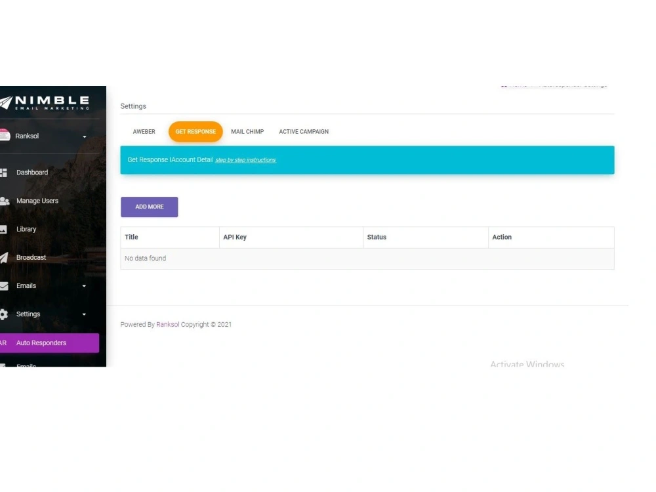The width and height of the screenshot is (656, 492).
Task: Expand the Settings submenu arrow
Action: click(84, 314)
